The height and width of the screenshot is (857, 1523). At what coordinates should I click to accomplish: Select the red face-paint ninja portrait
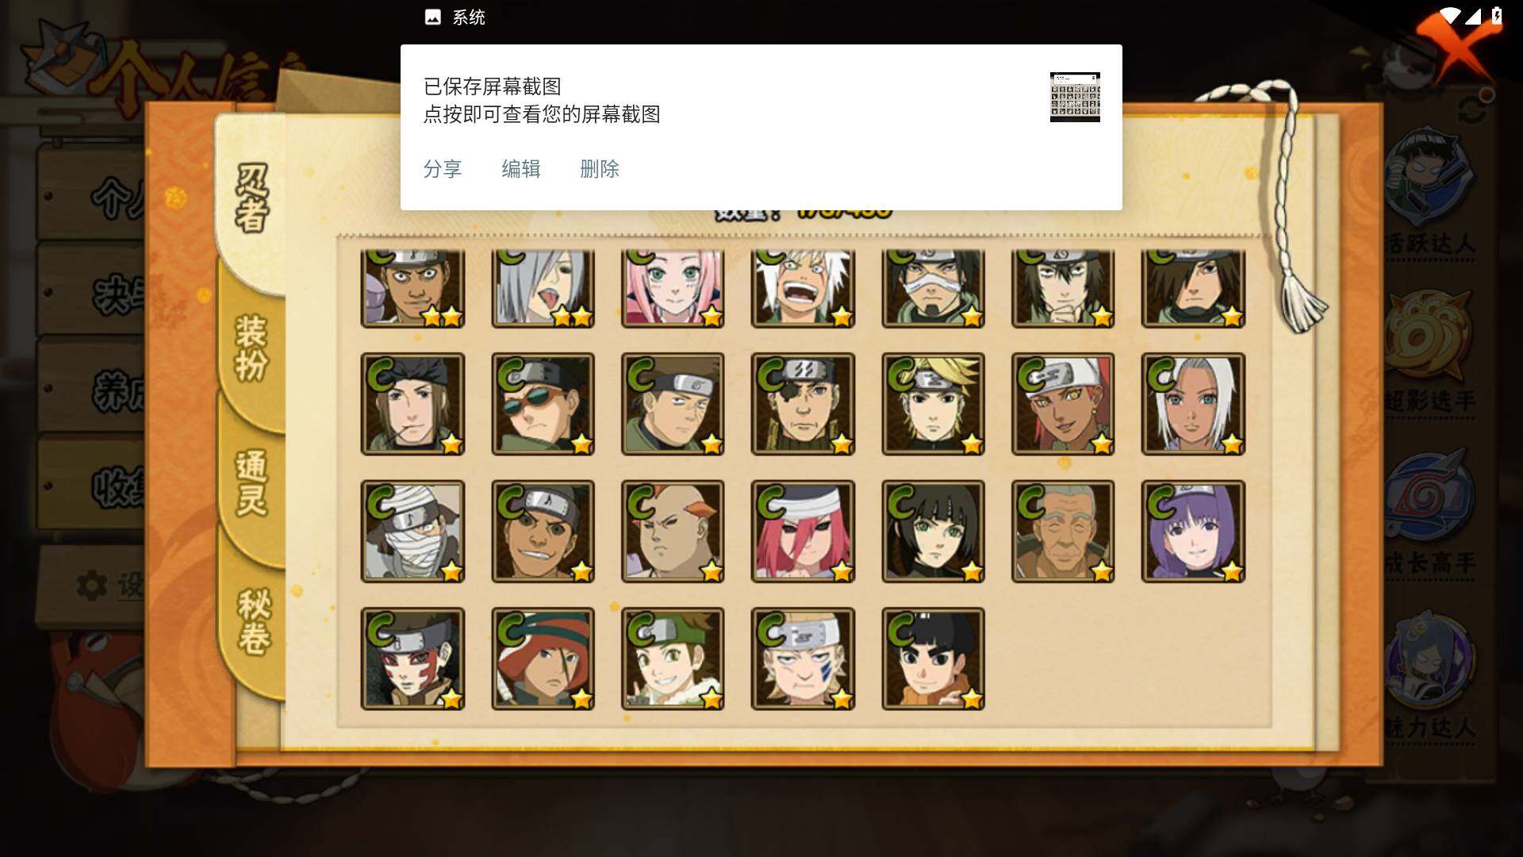(x=412, y=659)
